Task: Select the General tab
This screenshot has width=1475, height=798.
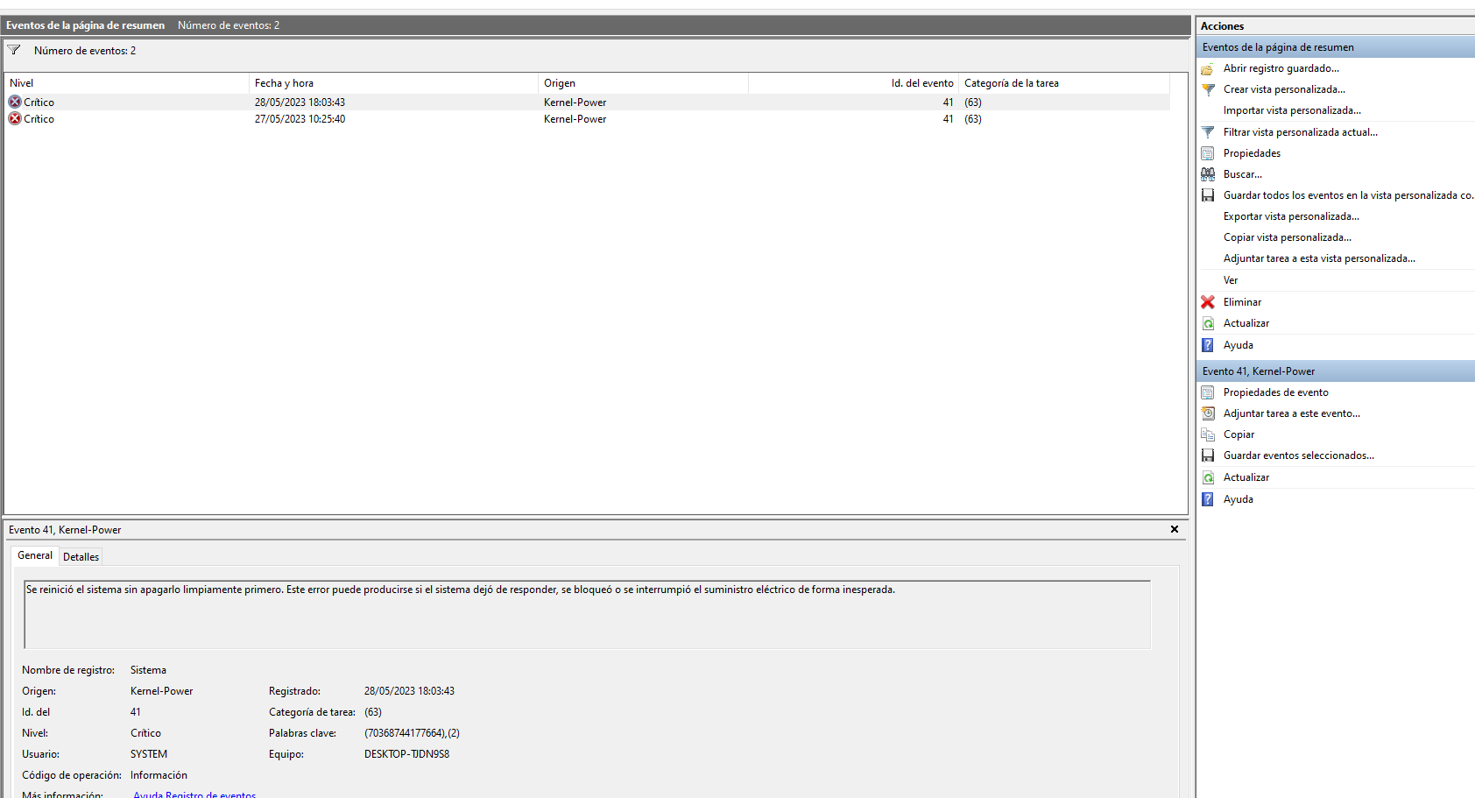Action: tap(35, 555)
